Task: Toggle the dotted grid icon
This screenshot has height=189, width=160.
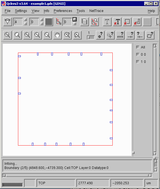Action: pyautogui.click(x=147, y=22)
